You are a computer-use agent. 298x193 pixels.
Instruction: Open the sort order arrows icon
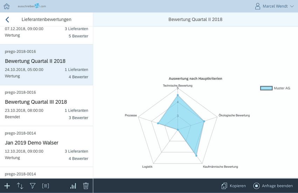coord(20,186)
